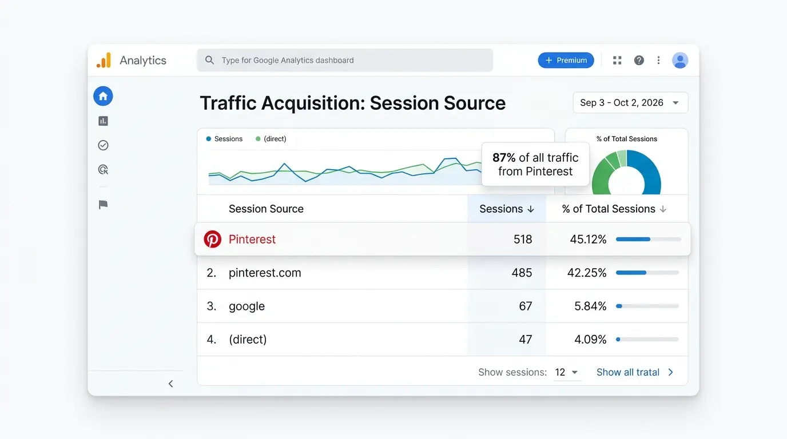787x439 pixels.
Task: Select the google source row
Action: 442,306
